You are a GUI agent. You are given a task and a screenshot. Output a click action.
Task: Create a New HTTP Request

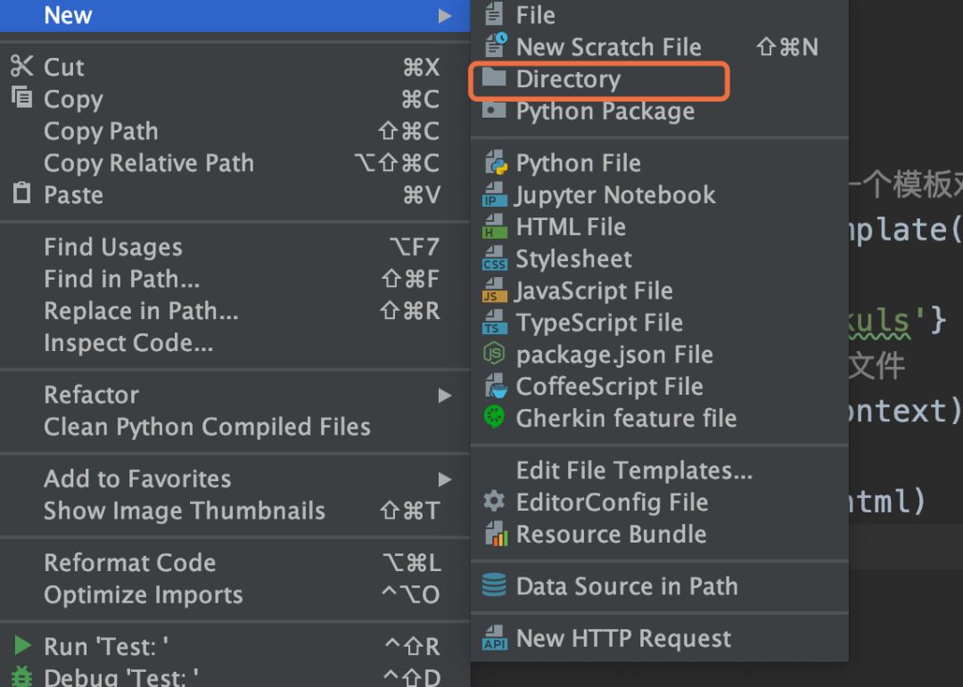[623, 639]
